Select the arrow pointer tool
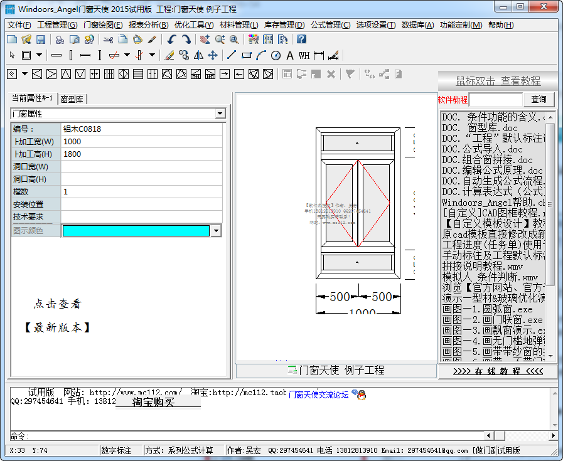 tap(12, 55)
